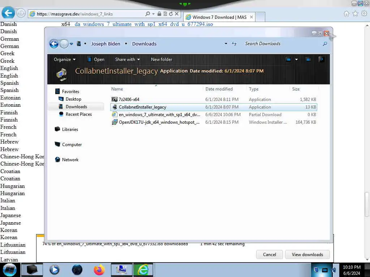Open Downloads in navigation pane
The image size is (370, 277).
76,107
